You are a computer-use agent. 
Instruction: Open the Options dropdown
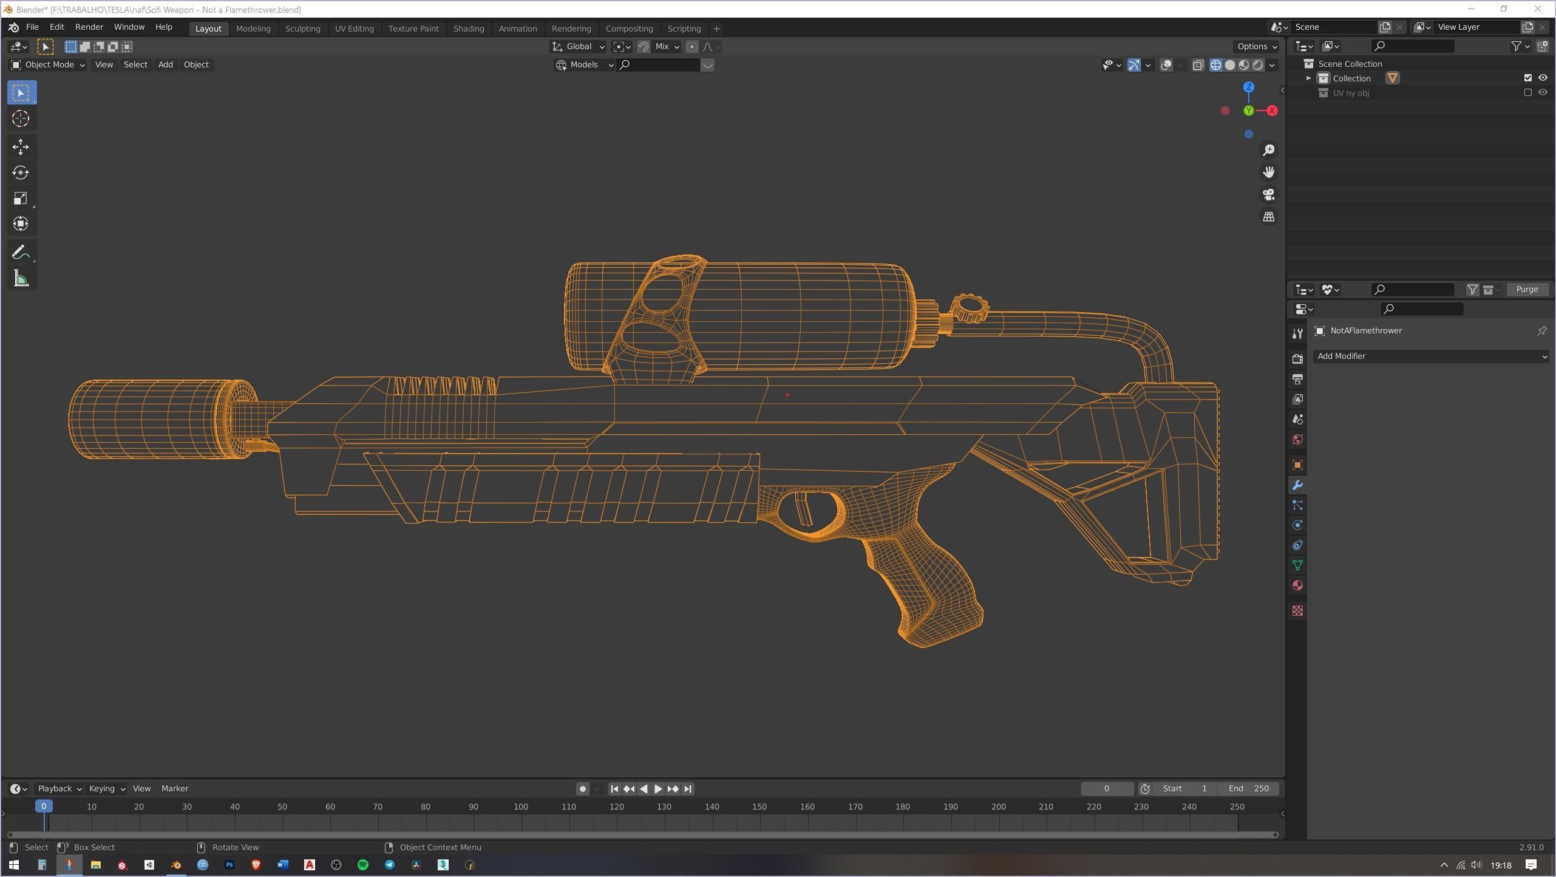(1257, 46)
